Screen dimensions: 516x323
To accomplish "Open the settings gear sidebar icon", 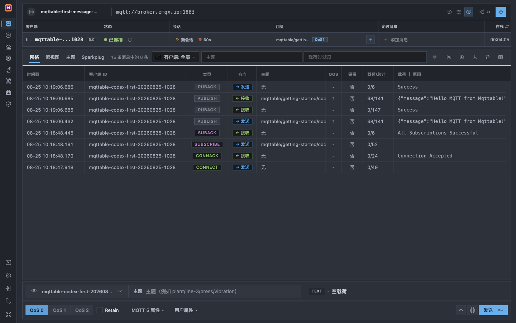I will tap(8, 276).
